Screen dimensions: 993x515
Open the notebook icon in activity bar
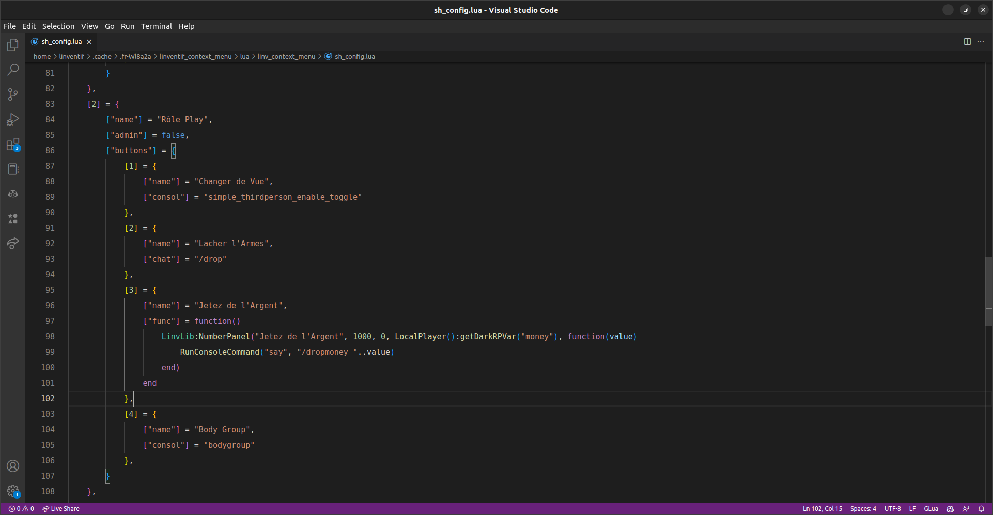[13, 169]
